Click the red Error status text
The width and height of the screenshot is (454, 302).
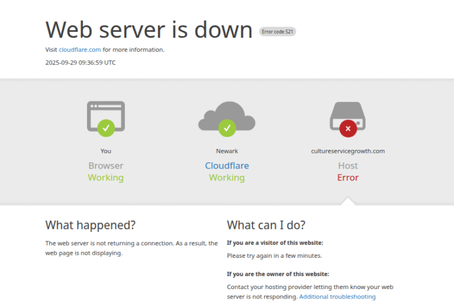click(x=348, y=178)
